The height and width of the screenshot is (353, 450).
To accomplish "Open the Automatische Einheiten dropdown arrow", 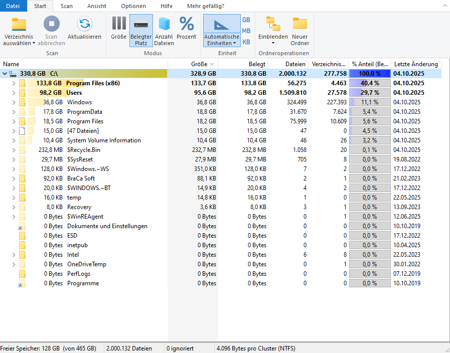I will [234, 43].
